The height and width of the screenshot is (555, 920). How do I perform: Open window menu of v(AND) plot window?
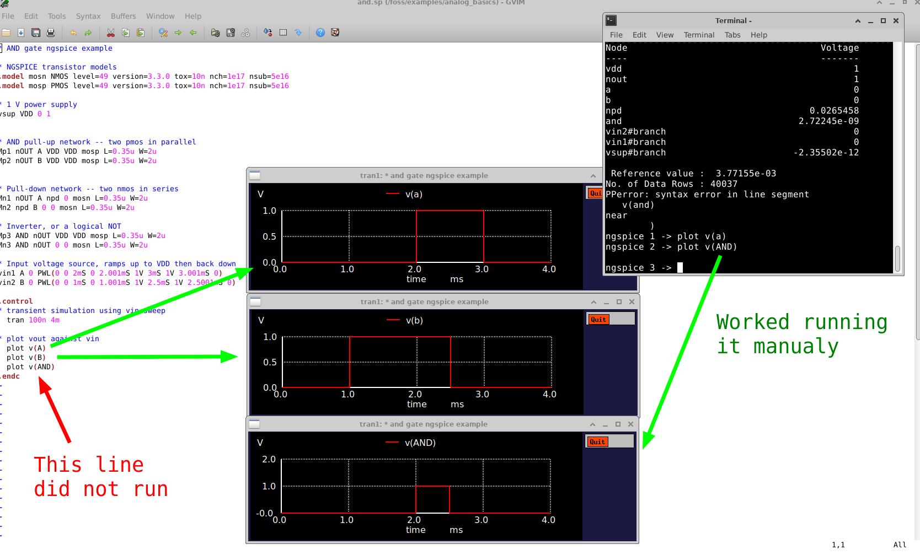[x=255, y=424]
